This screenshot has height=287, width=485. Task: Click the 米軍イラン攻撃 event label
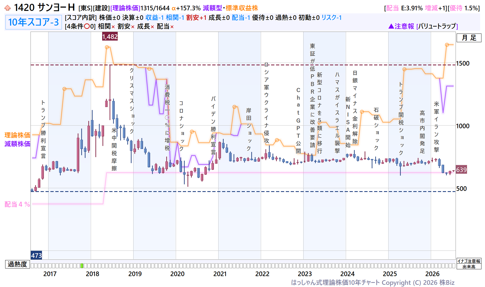pos(436,127)
